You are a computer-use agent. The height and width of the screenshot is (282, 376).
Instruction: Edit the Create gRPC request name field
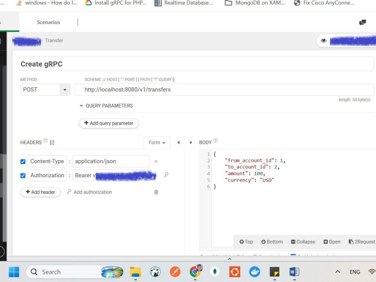pos(196,64)
